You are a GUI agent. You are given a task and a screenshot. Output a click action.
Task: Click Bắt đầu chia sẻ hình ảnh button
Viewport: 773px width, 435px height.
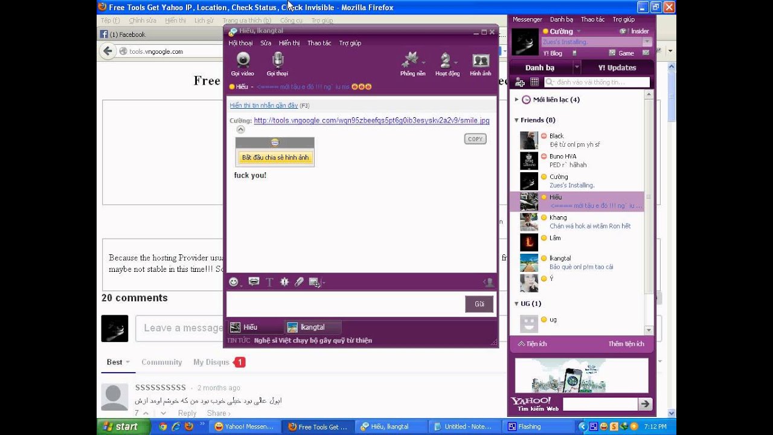pos(275,158)
